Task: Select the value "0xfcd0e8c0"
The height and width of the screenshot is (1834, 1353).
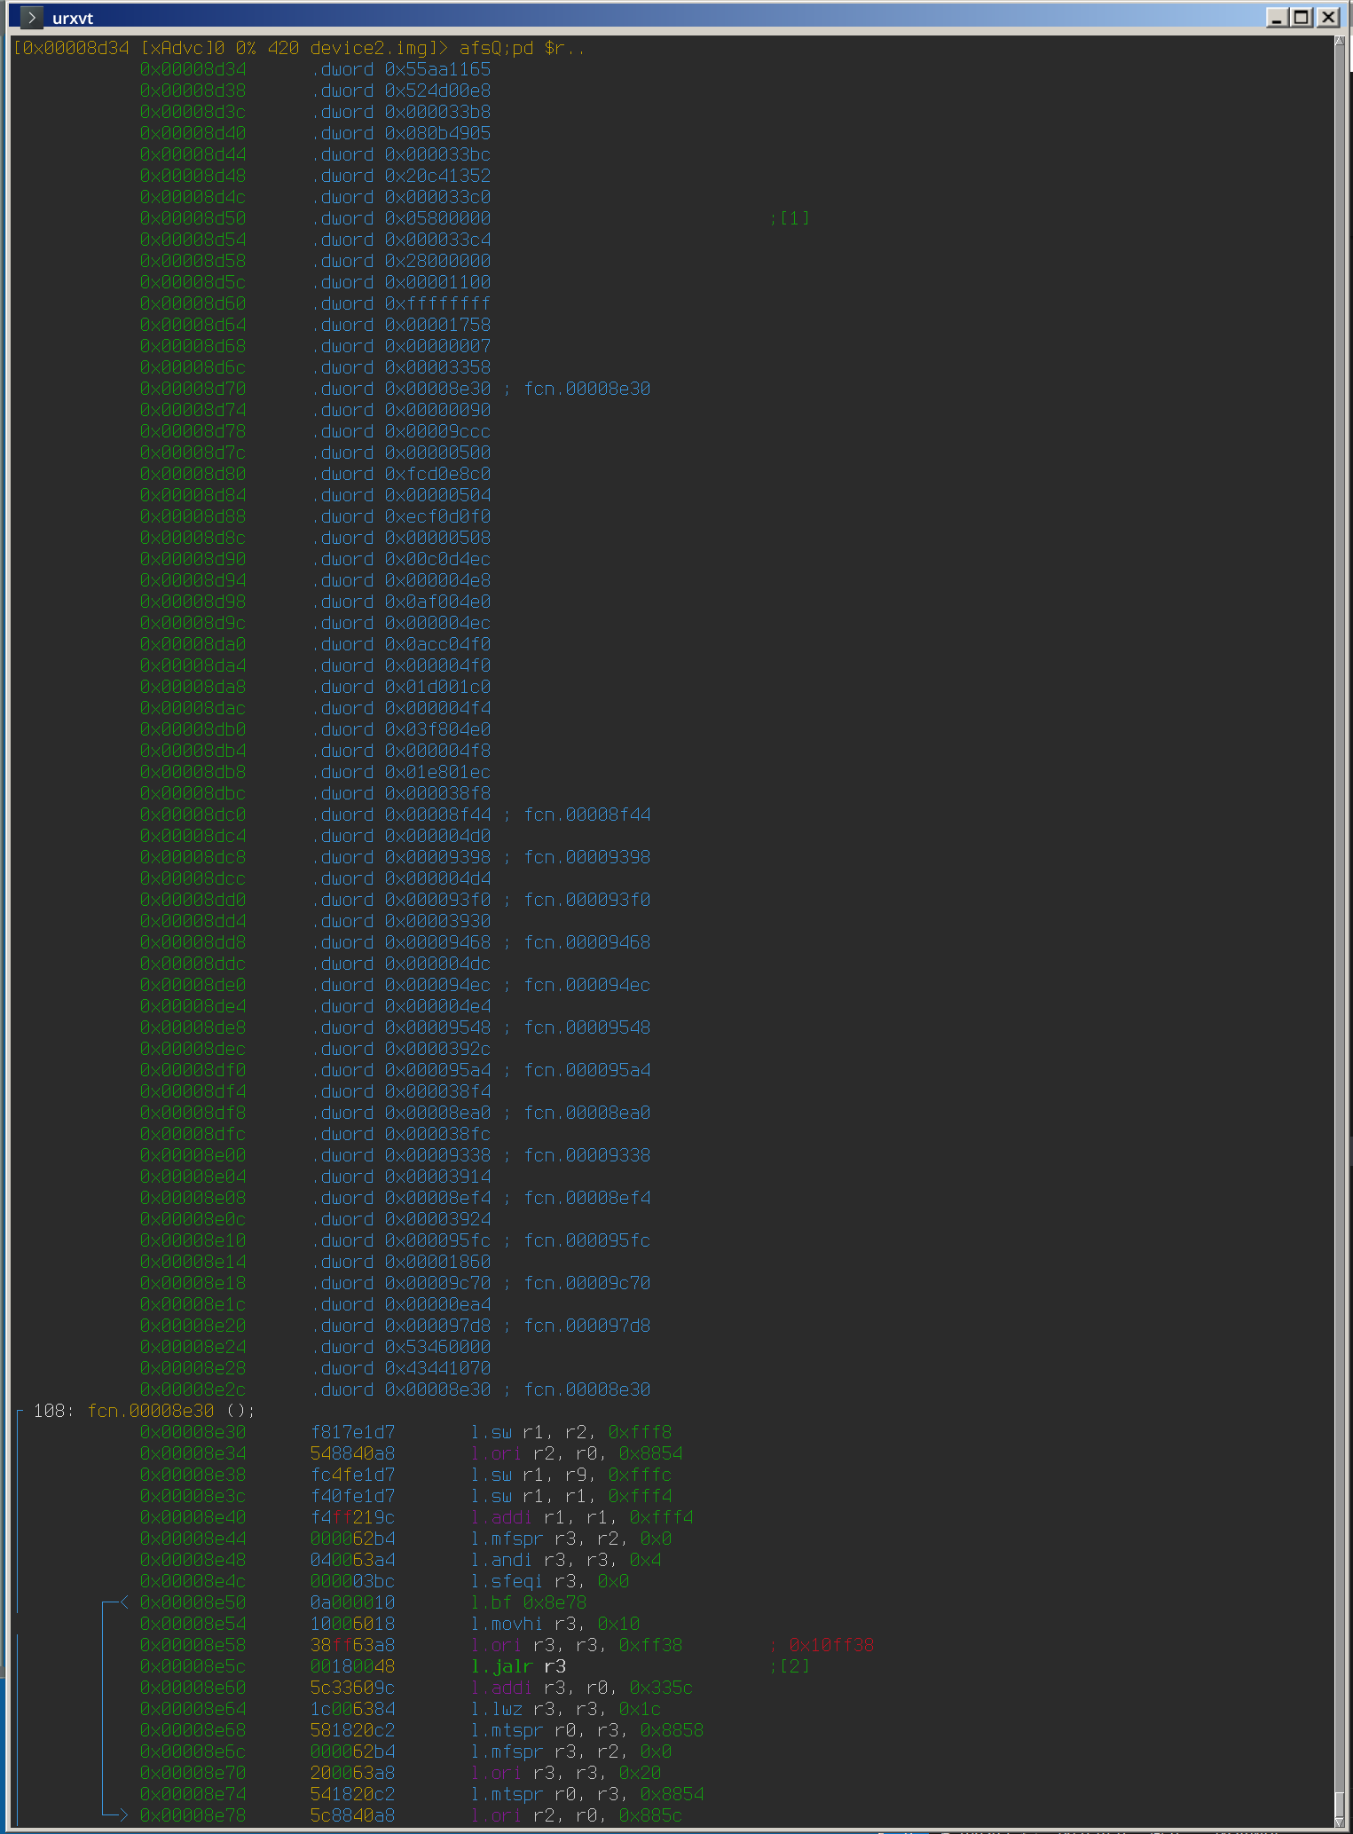Action: coord(437,474)
